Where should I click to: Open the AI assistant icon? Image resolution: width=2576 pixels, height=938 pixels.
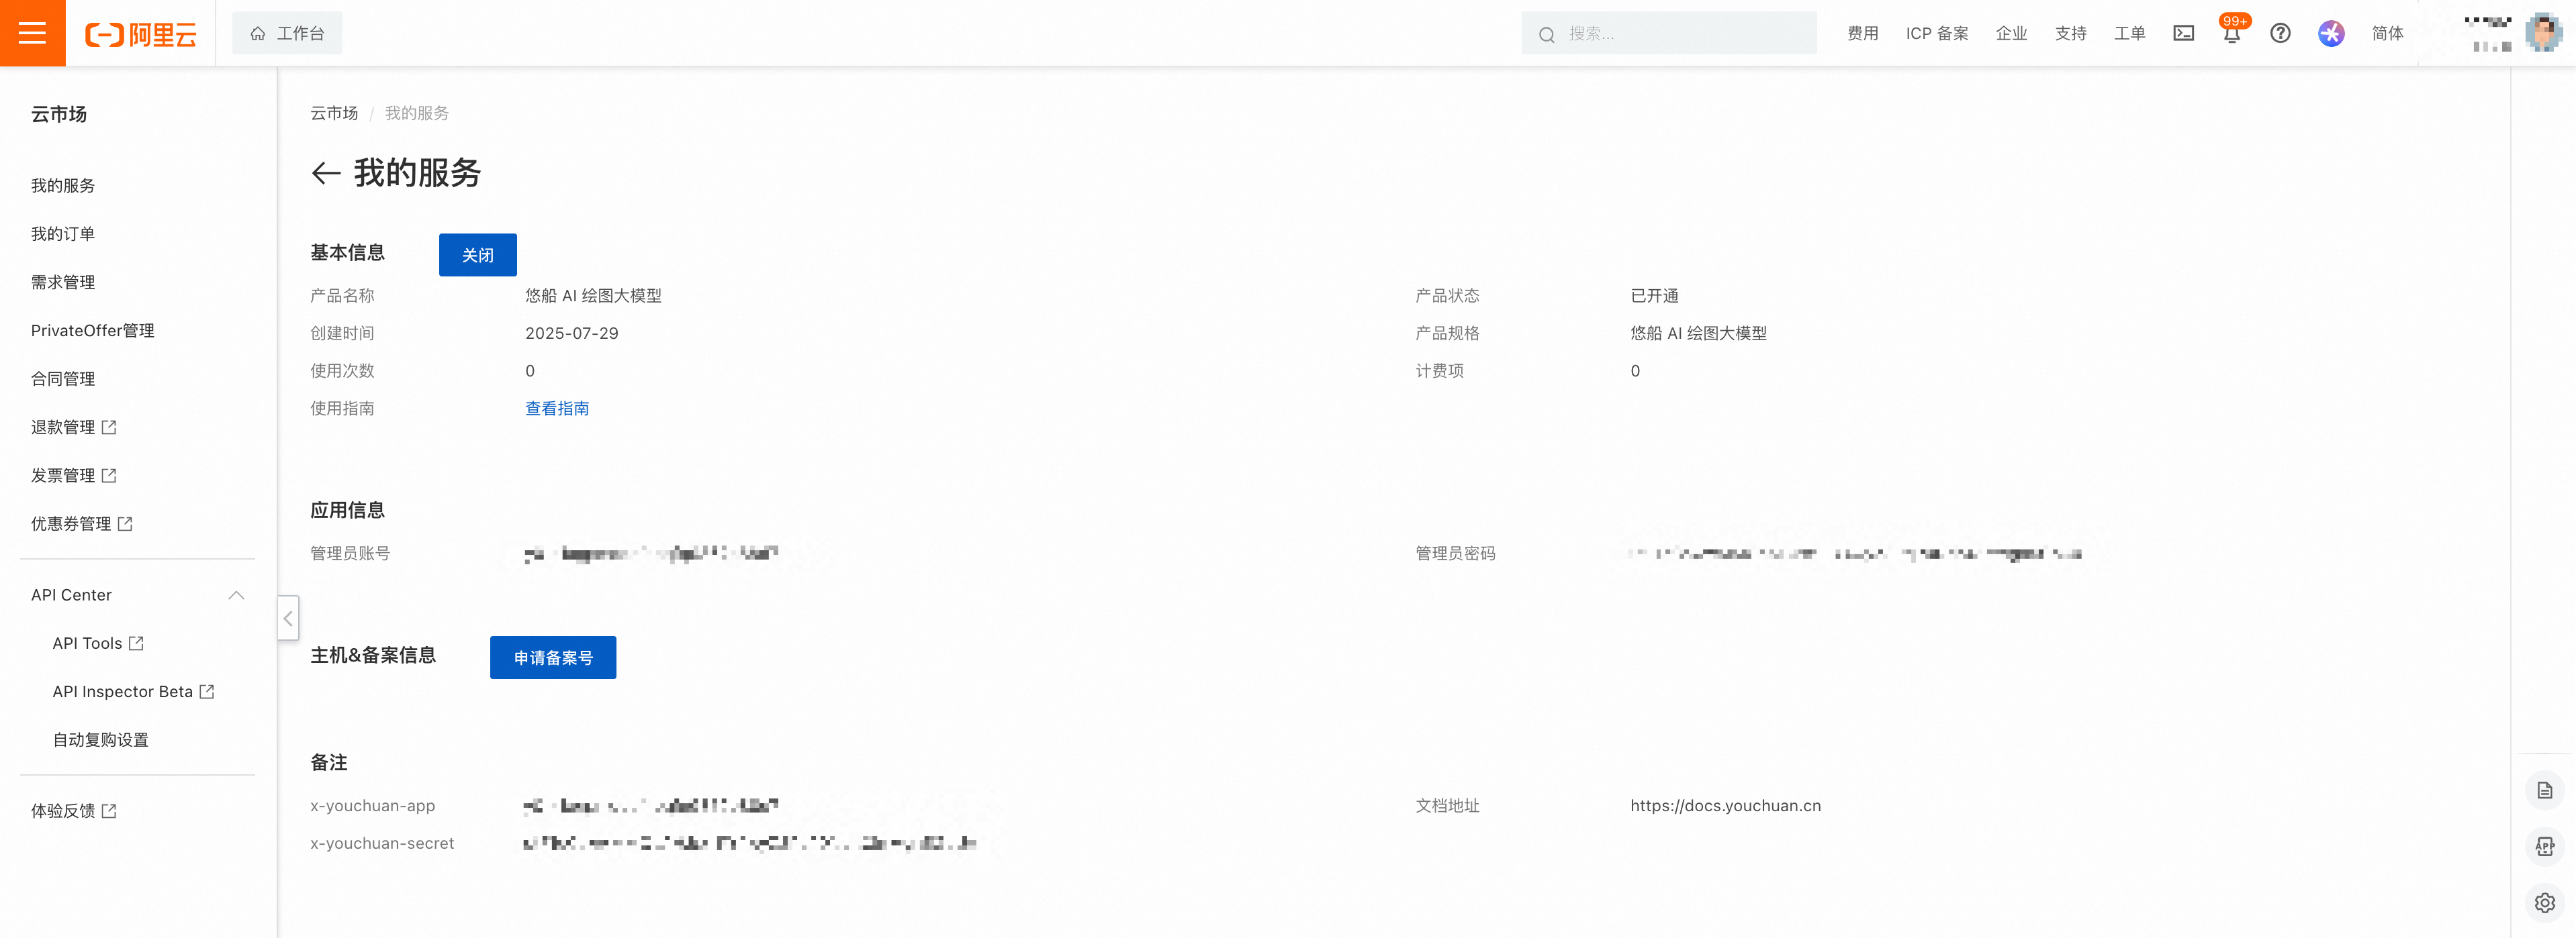[x=2331, y=33]
